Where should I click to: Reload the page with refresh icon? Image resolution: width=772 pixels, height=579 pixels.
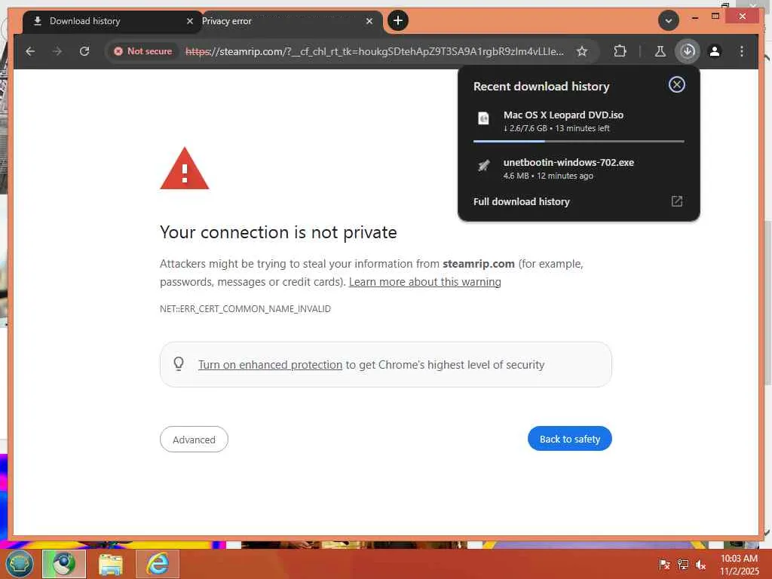[84, 51]
